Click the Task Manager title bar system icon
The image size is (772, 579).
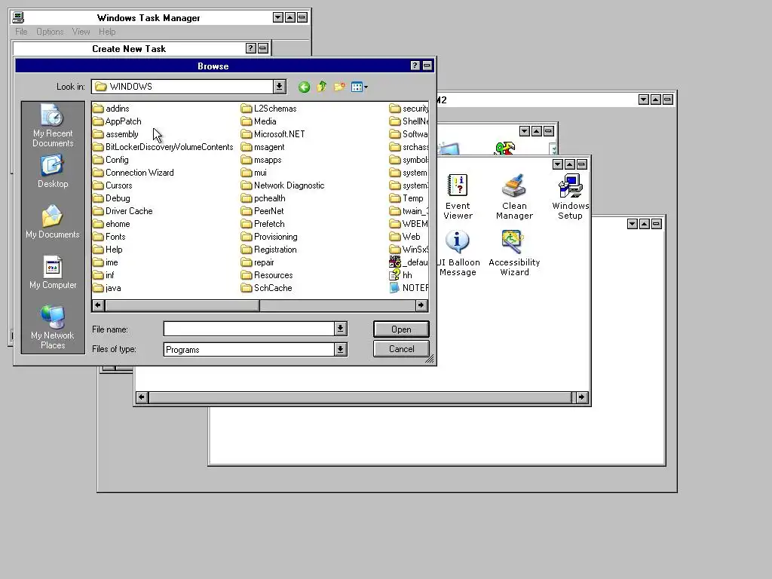[x=18, y=18]
